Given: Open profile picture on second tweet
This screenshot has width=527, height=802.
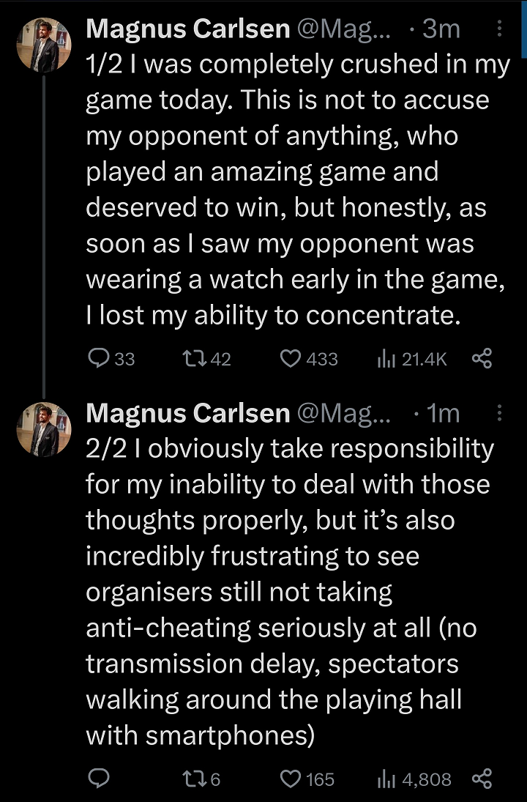Looking at the screenshot, I should [44, 430].
